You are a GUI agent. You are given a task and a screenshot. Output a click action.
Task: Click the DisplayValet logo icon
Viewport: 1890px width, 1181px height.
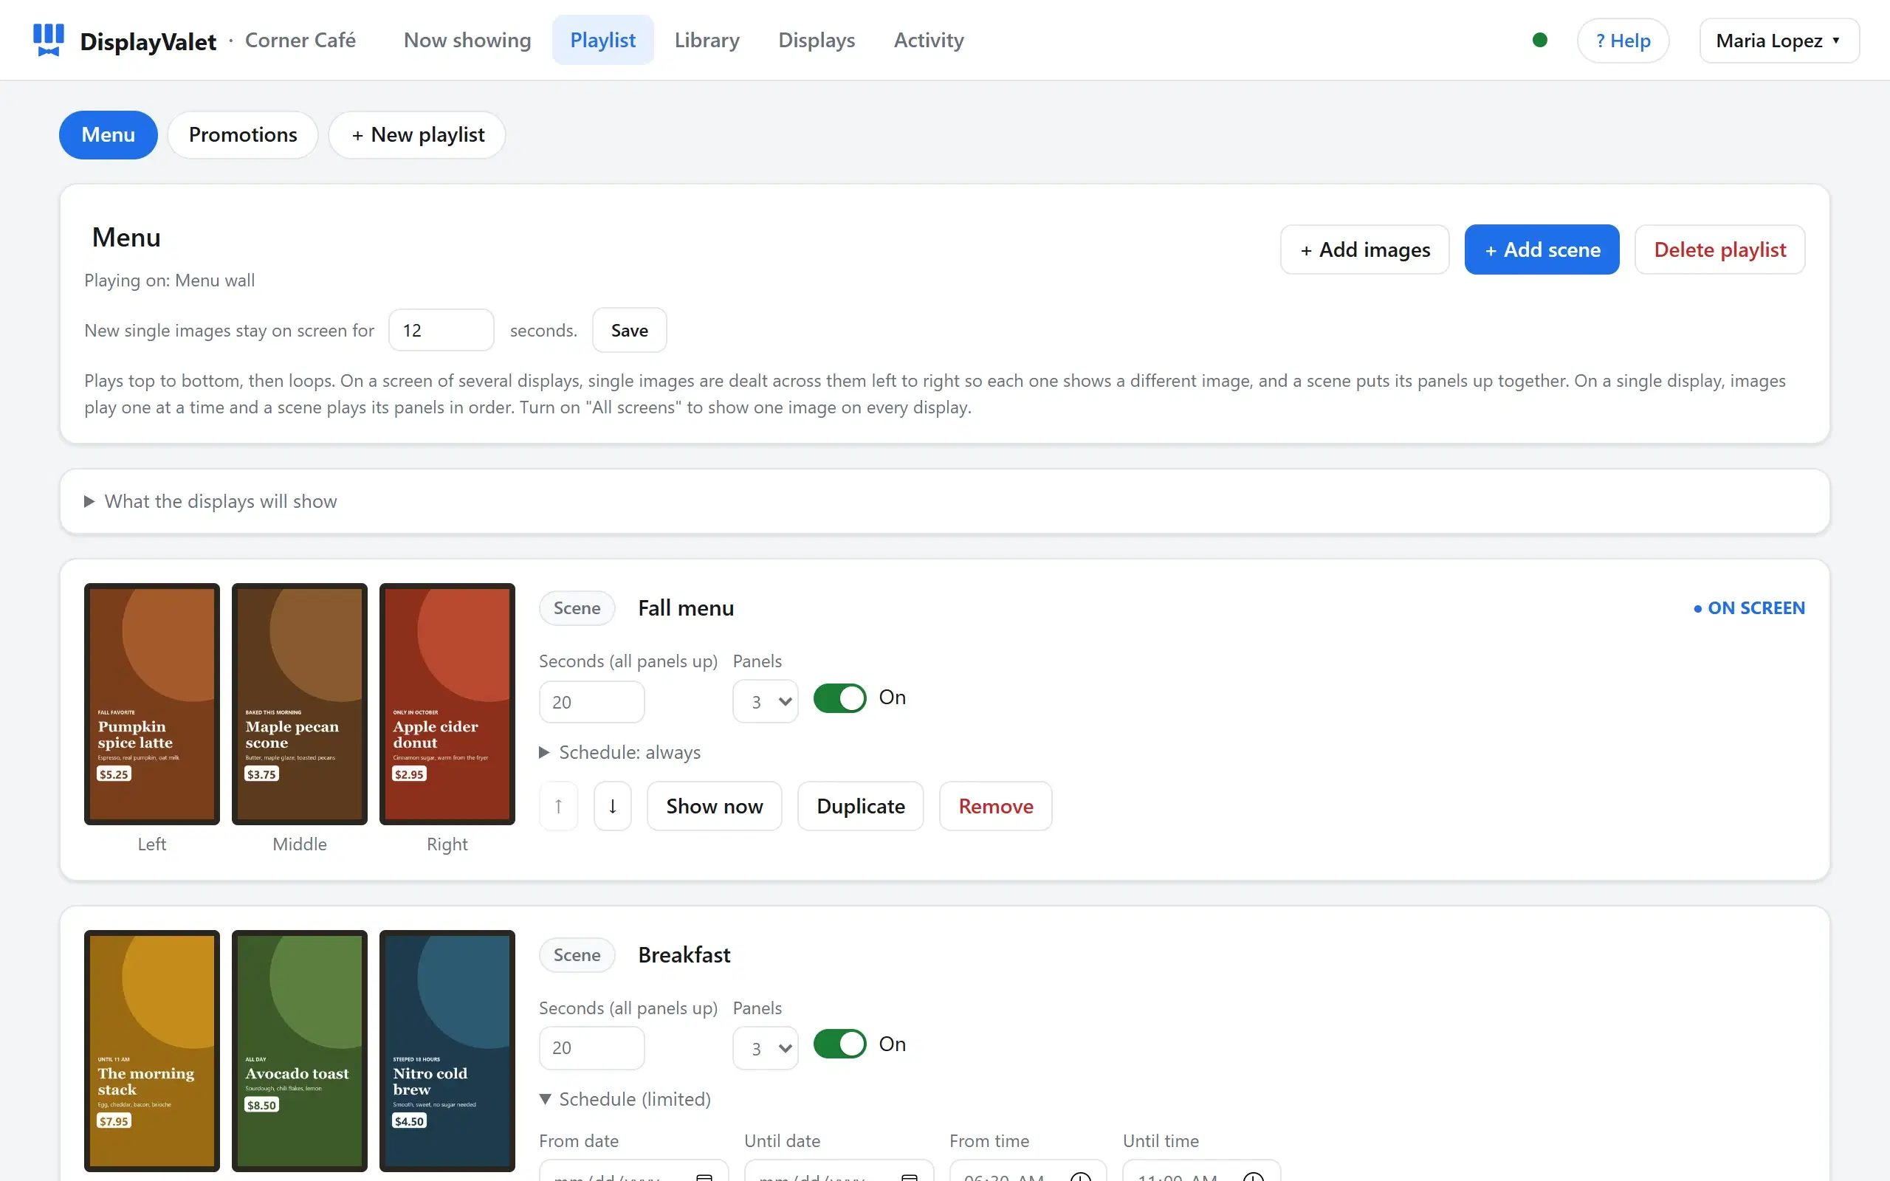(x=49, y=40)
